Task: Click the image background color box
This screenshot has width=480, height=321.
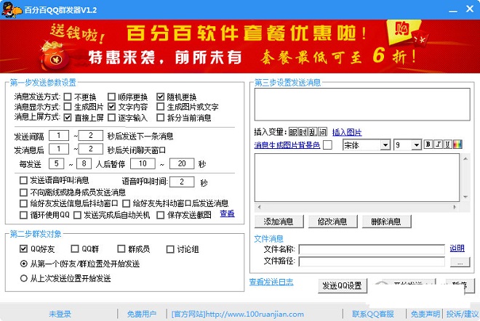Action: click(x=327, y=145)
